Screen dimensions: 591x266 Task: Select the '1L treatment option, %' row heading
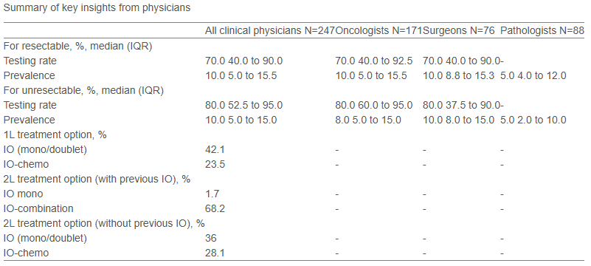click(55, 134)
